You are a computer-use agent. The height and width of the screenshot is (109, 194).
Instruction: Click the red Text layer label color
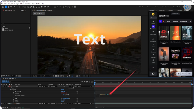point(10,86)
